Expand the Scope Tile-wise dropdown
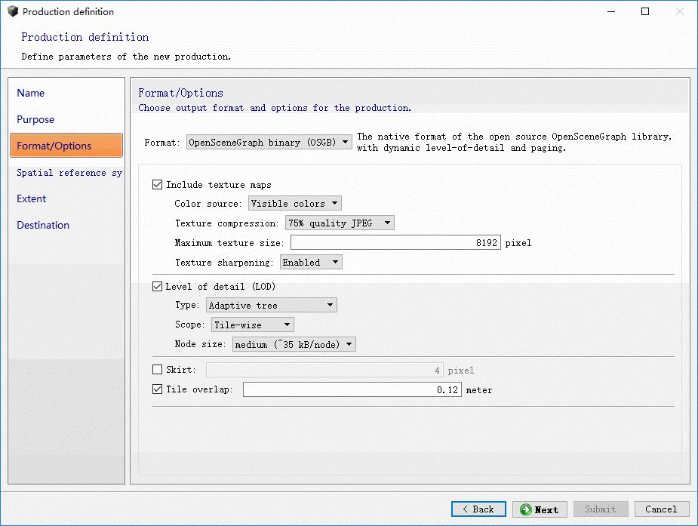This screenshot has height=526, width=698. click(x=253, y=325)
